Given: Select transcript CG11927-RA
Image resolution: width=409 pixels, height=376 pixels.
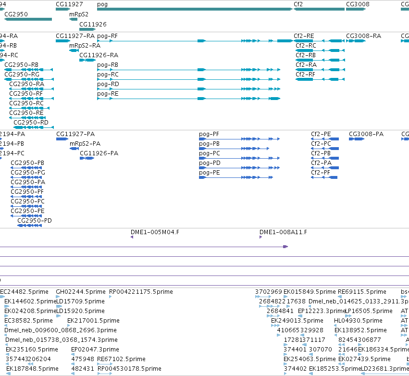Looking at the screenshot, I should click(63, 41).
